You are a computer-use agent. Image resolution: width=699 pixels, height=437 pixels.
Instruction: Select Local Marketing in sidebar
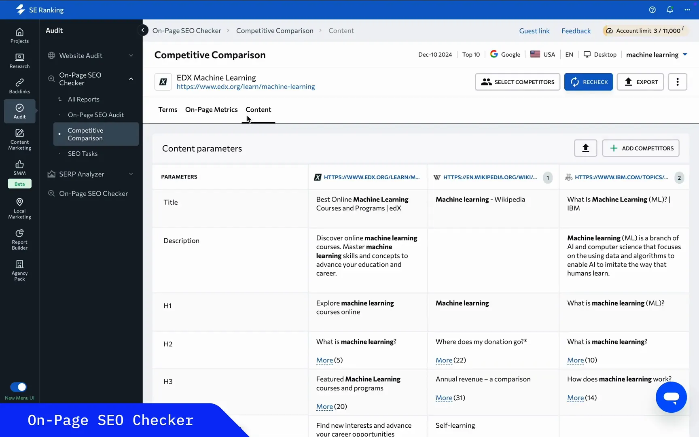[19, 208]
